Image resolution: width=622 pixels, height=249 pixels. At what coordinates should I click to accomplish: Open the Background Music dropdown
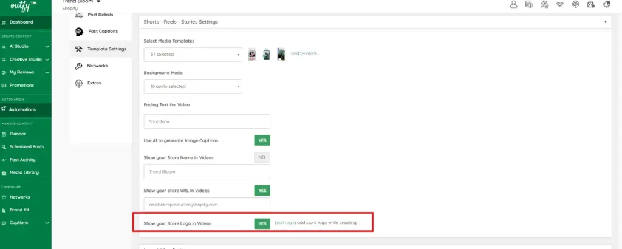point(193,86)
